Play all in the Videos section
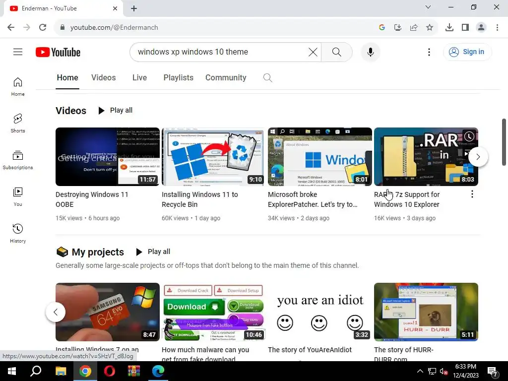Screen dimensions: 508x381 click(115, 111)
